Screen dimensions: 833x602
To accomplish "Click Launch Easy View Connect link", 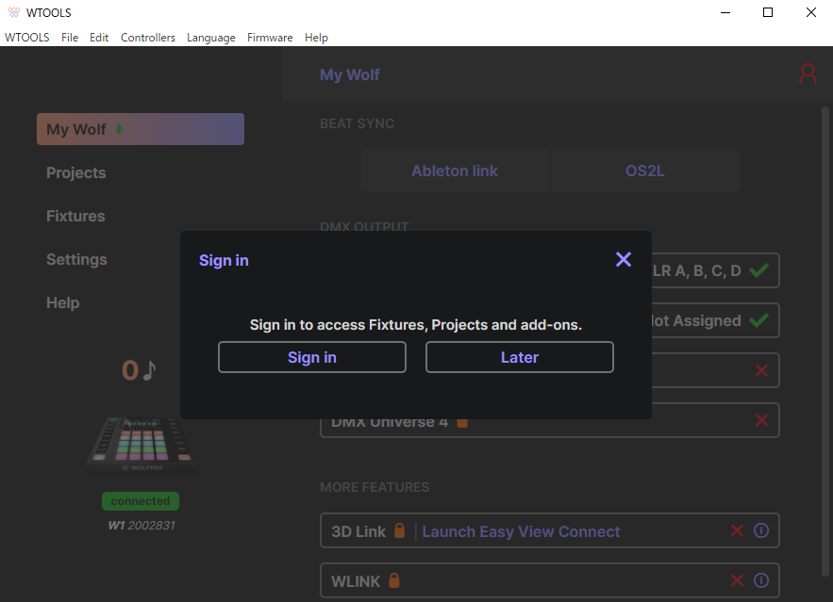I will click(521, 531).
